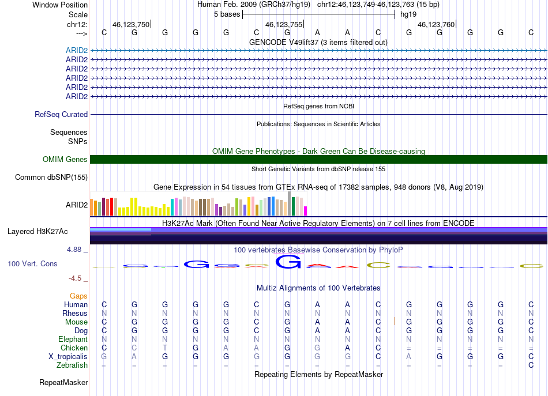This screenshot has height=396, width=548.
Task: Open '100 vertebrates Basewise Conservation by PhyloP' title
Action: (318, 250)
